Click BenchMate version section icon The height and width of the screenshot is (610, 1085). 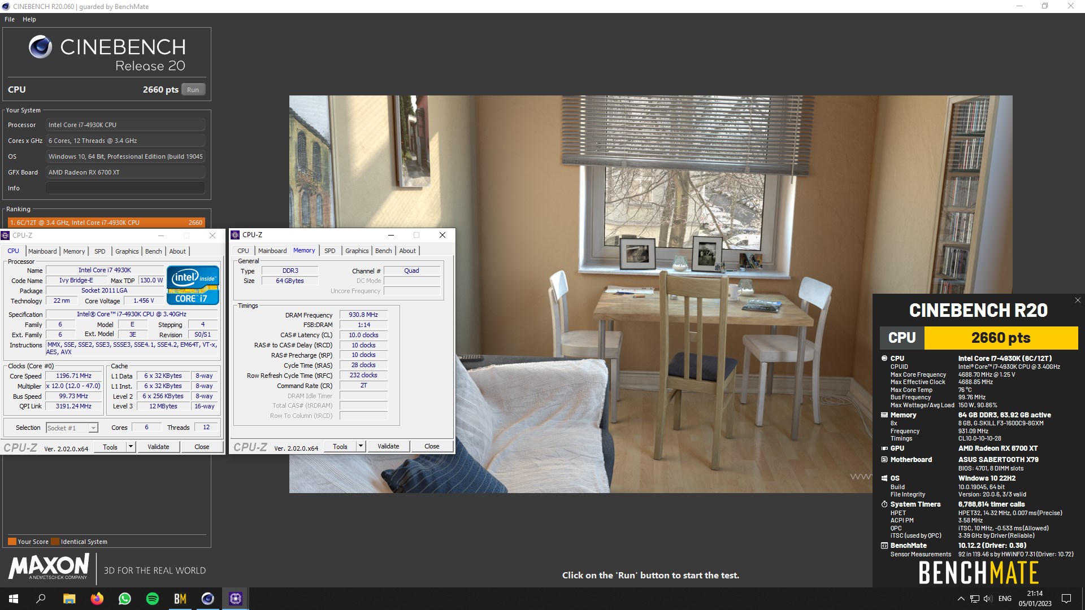click(884, 546)
